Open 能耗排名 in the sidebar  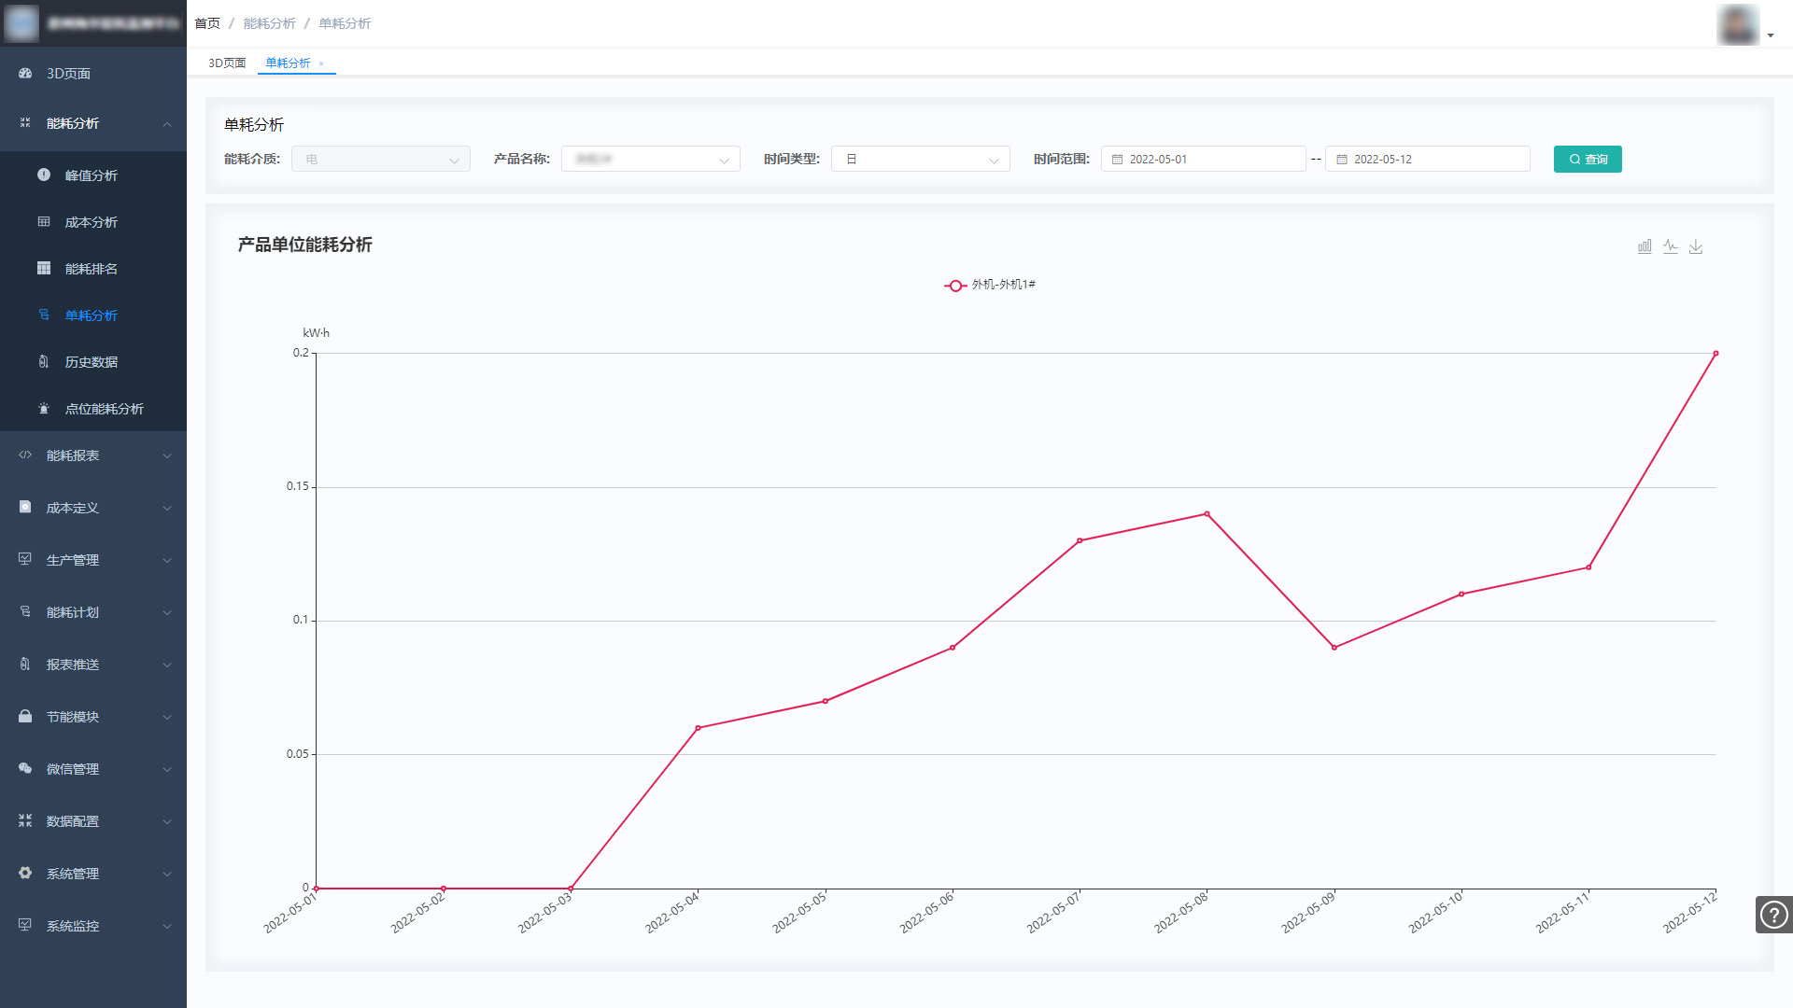pos(91,269)
